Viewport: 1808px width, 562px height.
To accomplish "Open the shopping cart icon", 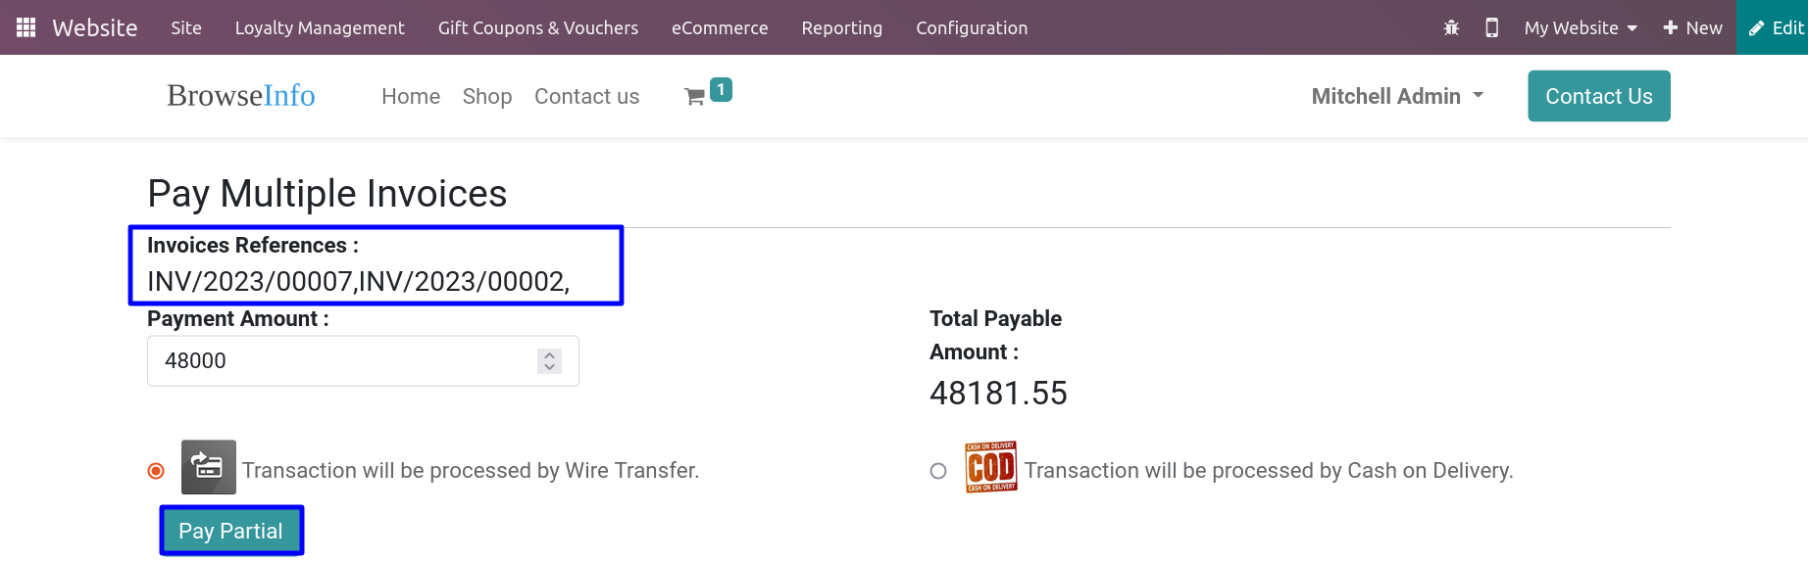I will pyautogui.click(x=695, y=96).
